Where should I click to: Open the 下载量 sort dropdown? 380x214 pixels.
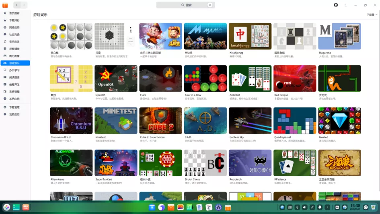coord(372,15)
